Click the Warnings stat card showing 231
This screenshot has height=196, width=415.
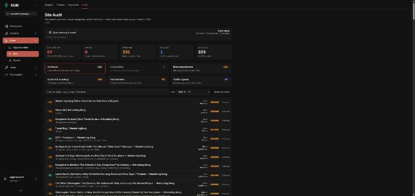[138, 52]
